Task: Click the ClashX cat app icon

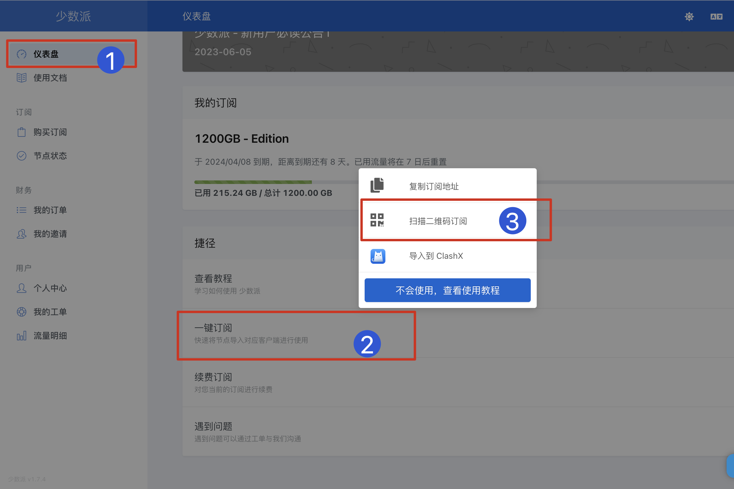Action: [x=378, y=256]
